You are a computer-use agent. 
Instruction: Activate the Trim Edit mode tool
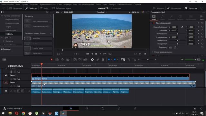pyautogui.click(x=57, y=60)
